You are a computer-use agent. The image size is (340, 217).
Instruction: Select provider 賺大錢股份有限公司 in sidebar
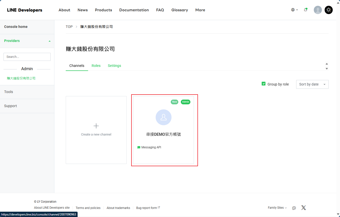(21, 78)
